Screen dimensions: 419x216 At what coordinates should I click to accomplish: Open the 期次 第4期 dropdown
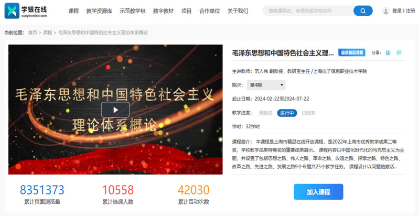tap(266, 85)
